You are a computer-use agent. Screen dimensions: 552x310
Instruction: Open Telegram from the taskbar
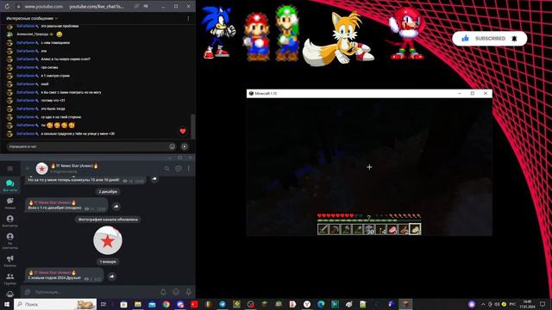pos(223,304)
